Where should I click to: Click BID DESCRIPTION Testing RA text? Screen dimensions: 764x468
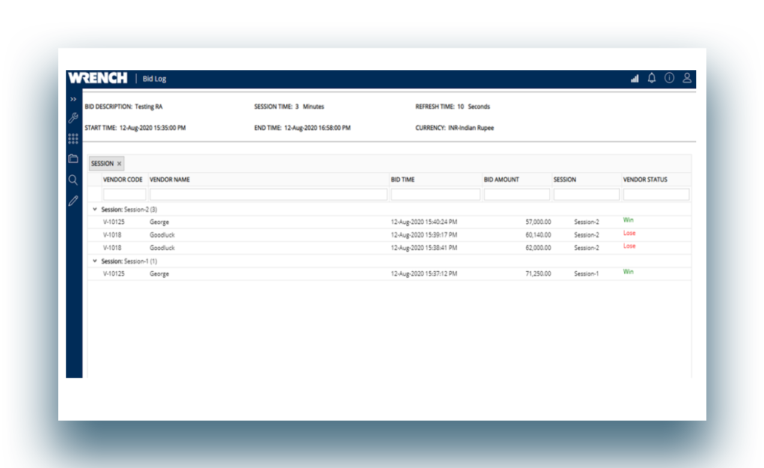point(124,107)
